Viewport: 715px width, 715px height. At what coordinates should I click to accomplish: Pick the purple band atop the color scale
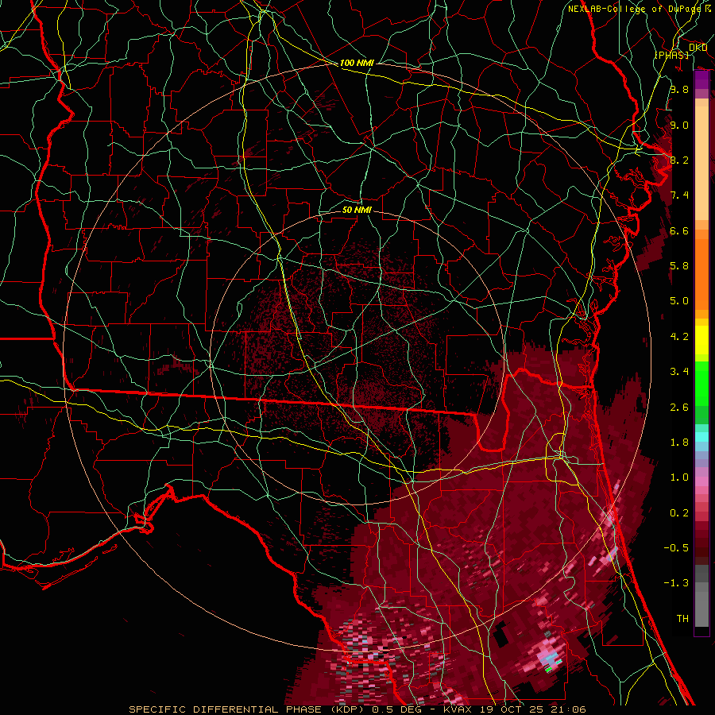[701, 80]
